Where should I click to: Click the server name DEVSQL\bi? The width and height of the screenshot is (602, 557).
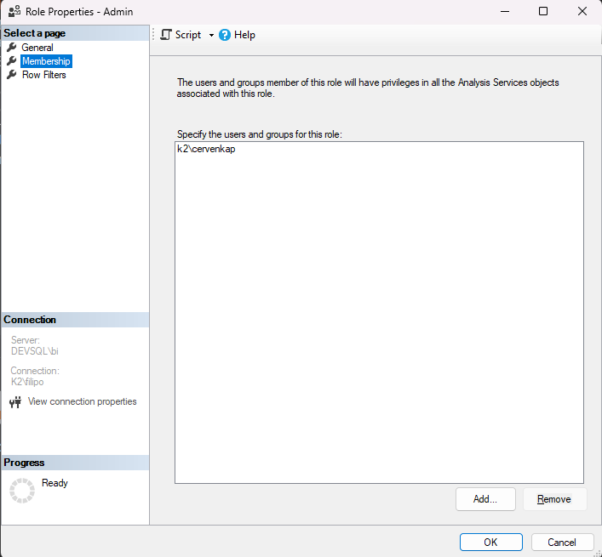[35, 351]
